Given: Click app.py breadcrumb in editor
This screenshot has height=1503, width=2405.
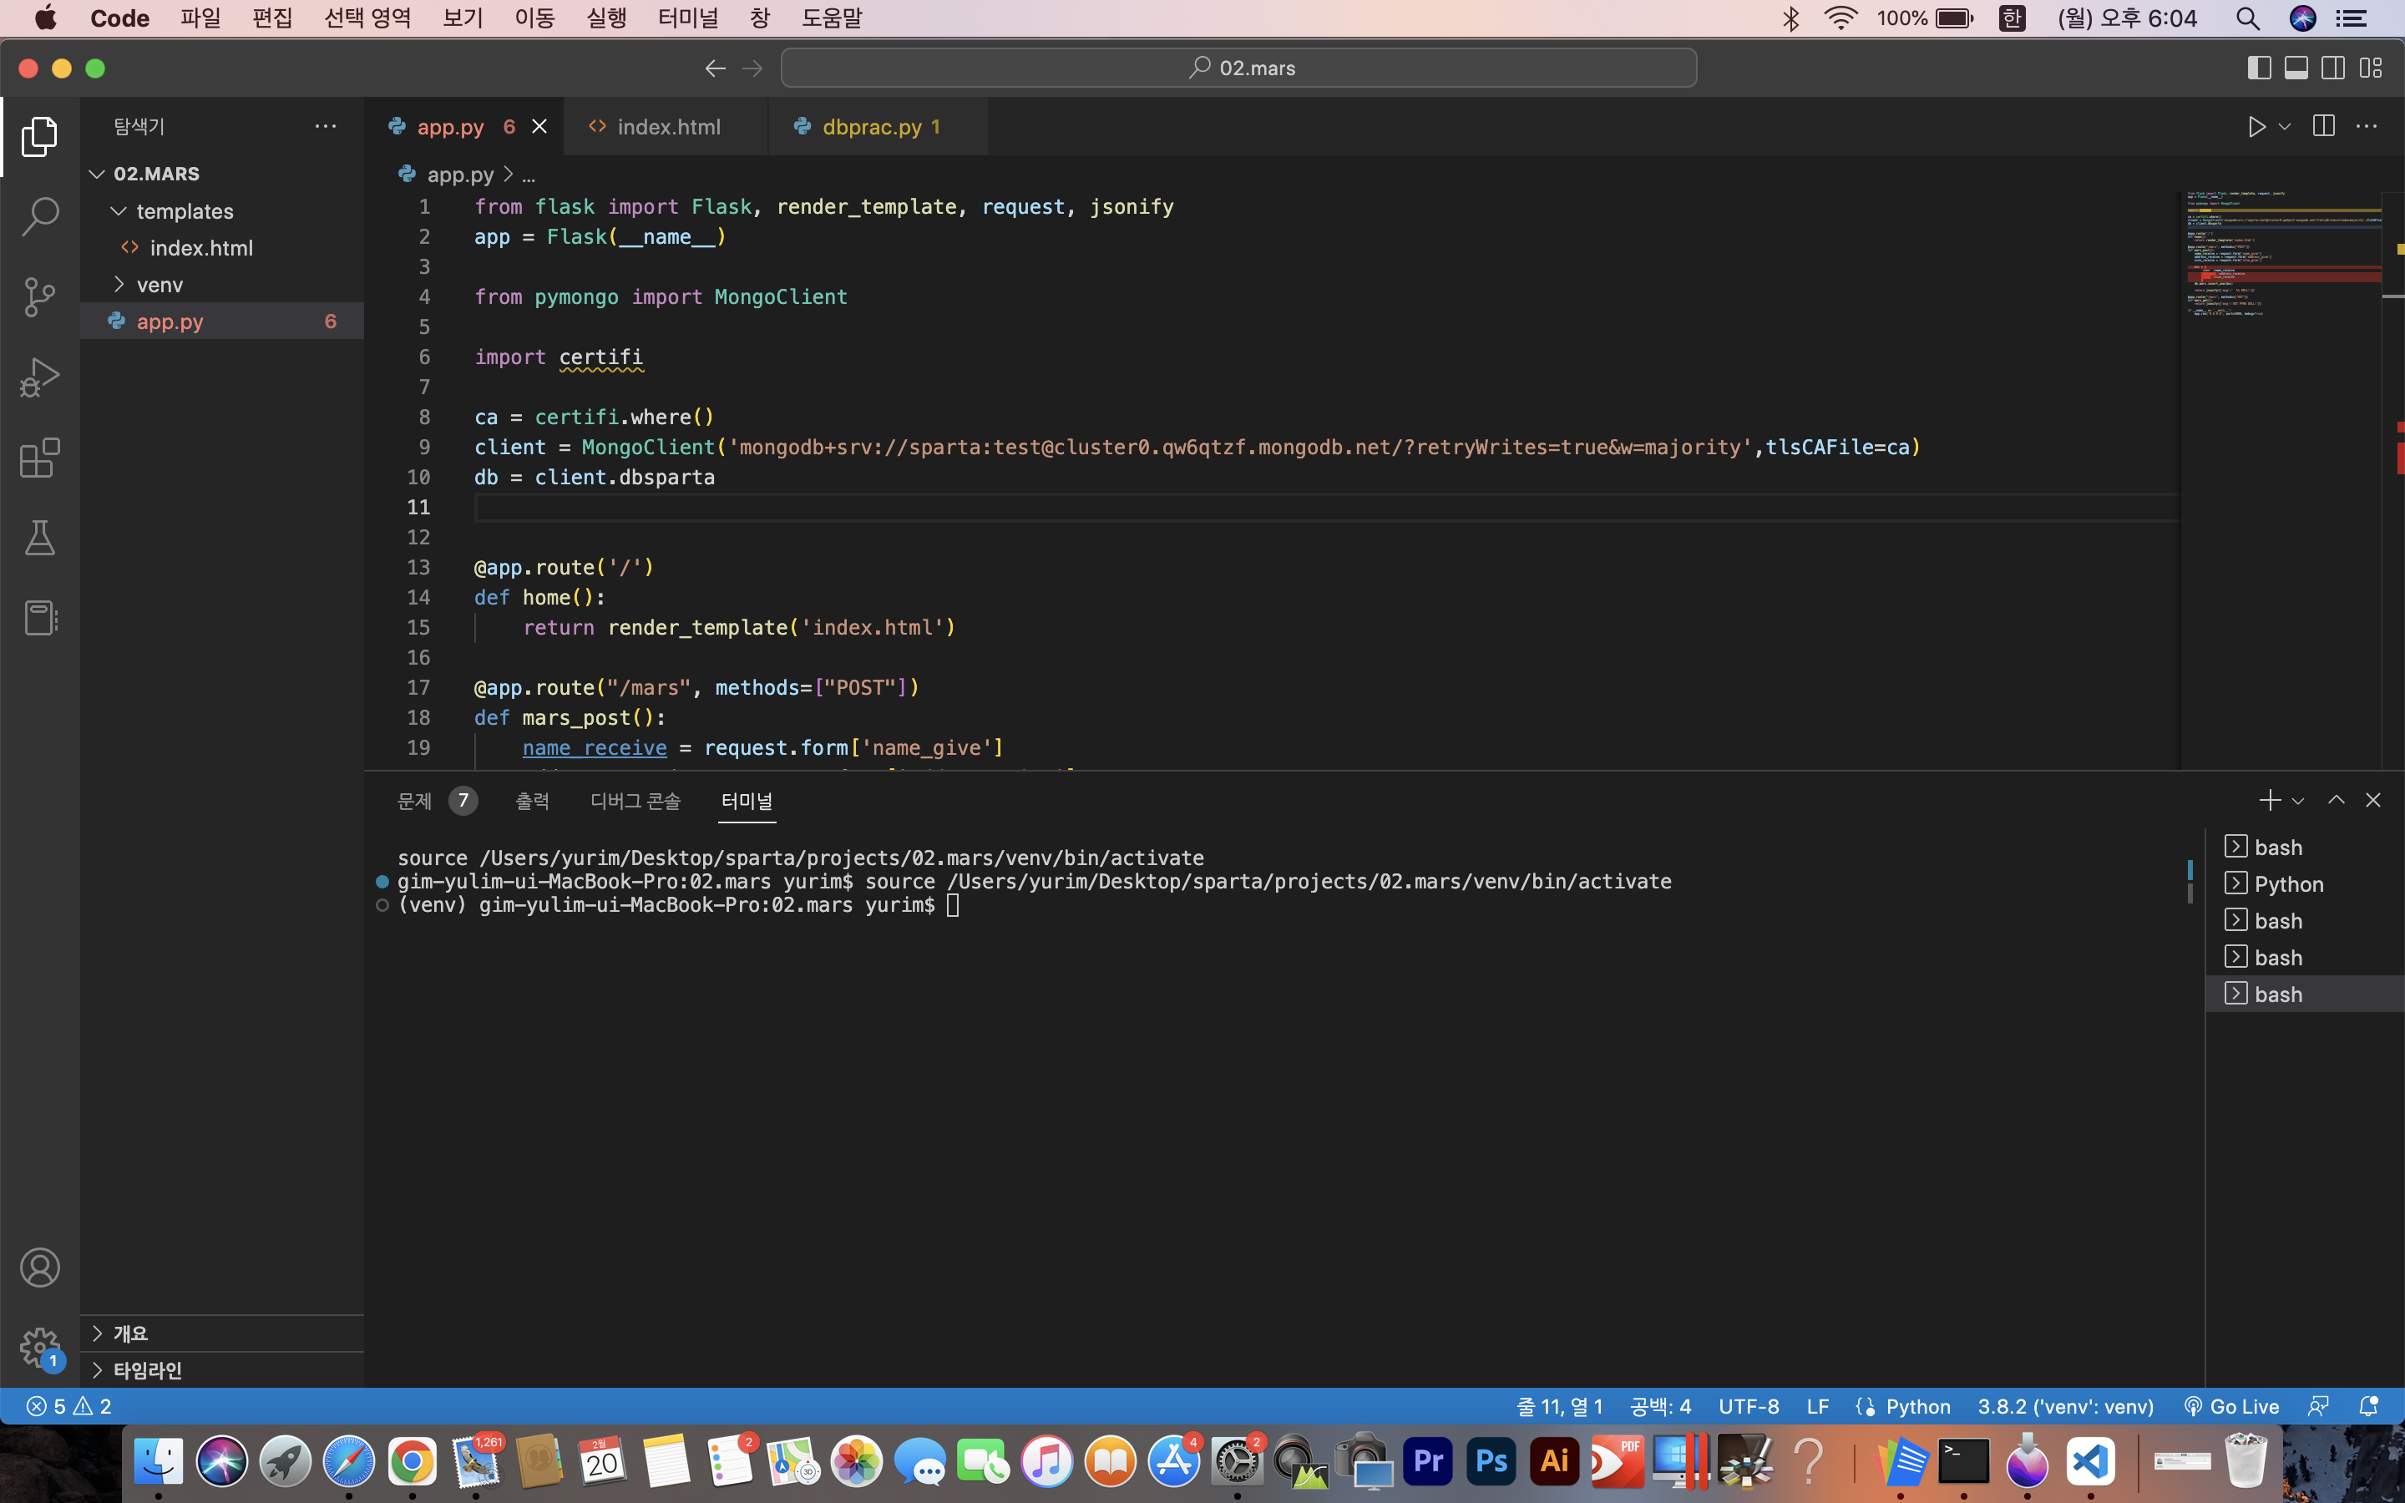Looking at the screenshot, I should 459,174.
